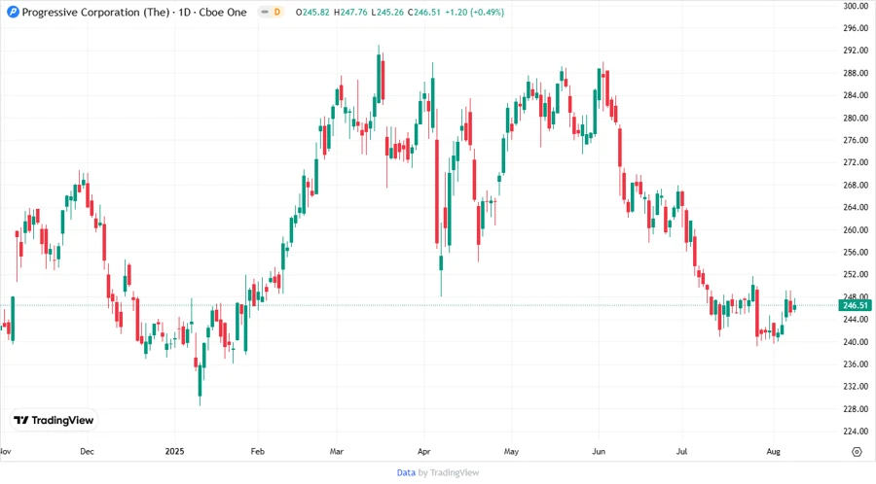This screenshot has width=876, height=484.
Task: Click the 300.00 price axis label
Action: click(856, 6)
